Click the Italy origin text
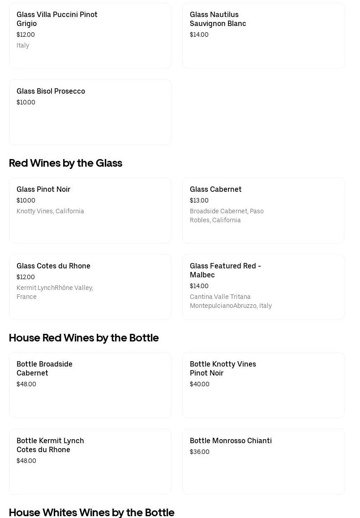360x518 pixels. (x=23, y=45)
